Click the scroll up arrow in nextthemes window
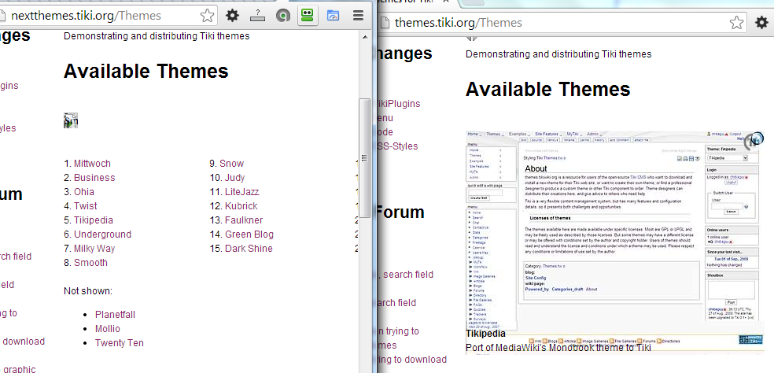The height and width of the screenshot is (373, 774). point(365,37)
